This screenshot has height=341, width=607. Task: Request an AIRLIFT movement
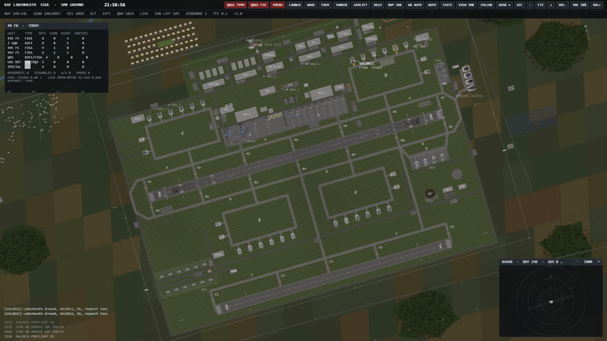360,5
